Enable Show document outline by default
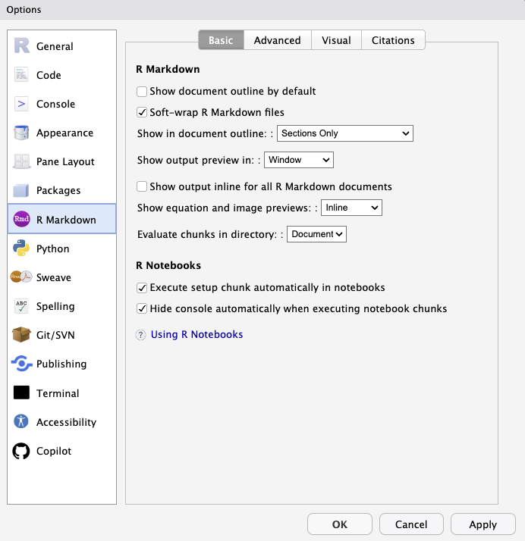Screen dimensions: 525x541 pos(142,92)
